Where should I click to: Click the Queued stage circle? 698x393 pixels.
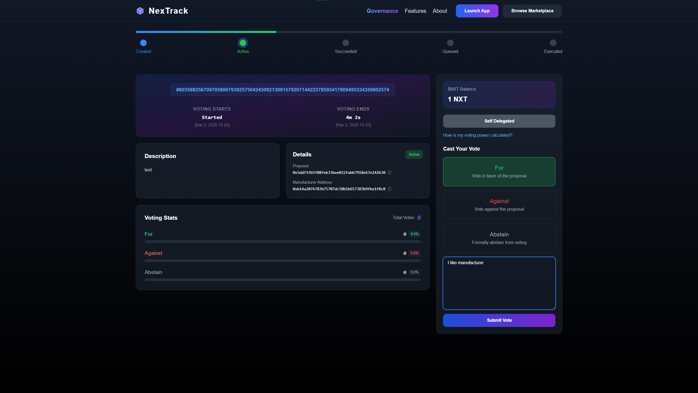pyautogui.click(x=450, y=43)
